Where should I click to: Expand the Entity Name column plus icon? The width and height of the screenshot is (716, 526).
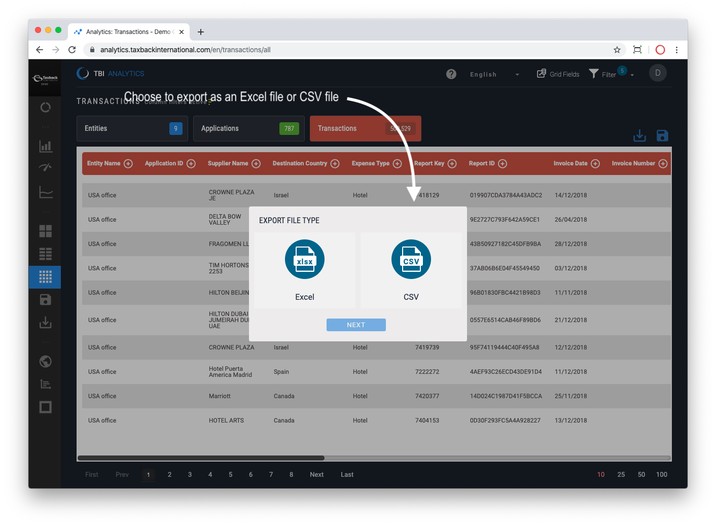tap(128, 163)
